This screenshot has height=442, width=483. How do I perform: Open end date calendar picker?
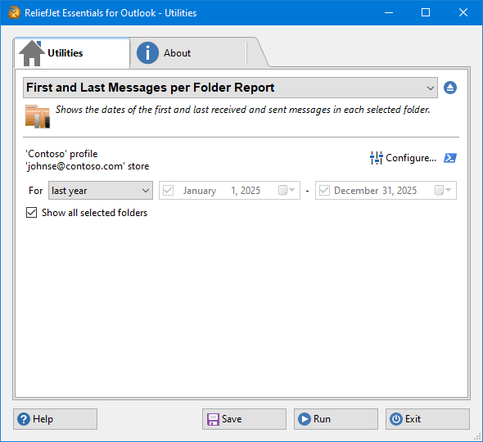point(443,190)
